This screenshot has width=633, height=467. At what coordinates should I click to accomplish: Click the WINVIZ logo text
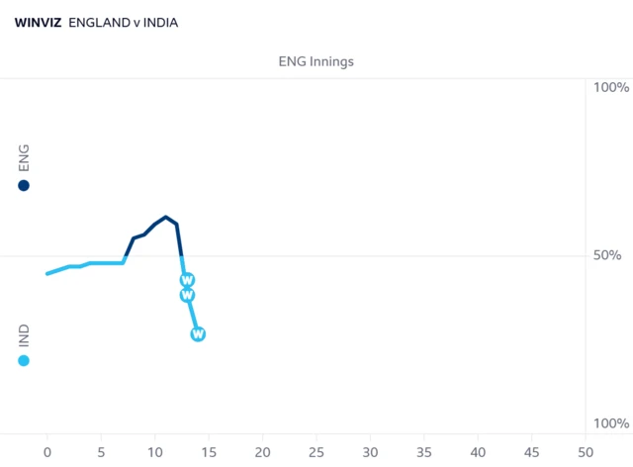(38, 23)
